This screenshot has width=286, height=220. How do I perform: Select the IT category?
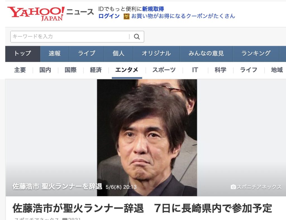[195, 70]
